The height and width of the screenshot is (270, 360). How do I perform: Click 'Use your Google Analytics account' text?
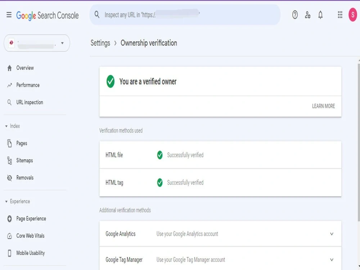(x=187, y=234)
